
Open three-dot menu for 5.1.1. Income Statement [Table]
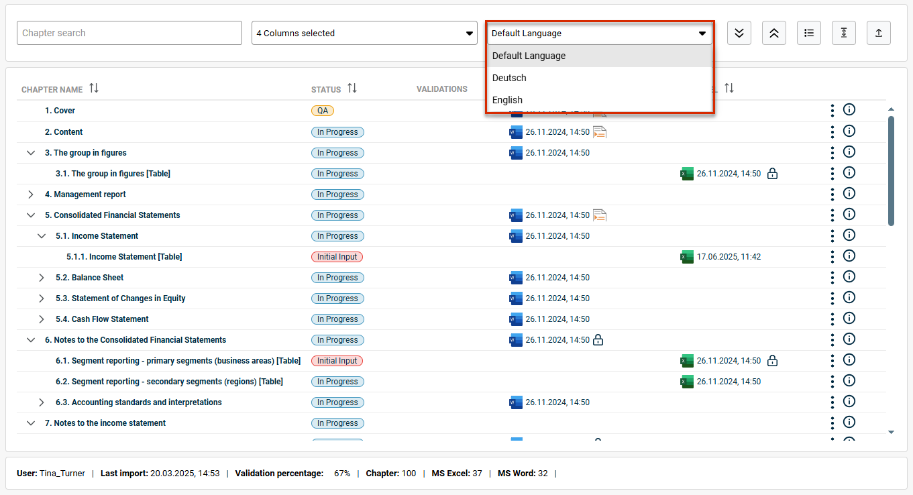[833, 256]
